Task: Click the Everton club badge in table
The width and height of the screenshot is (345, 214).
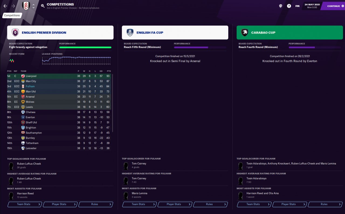Action: 23,117
